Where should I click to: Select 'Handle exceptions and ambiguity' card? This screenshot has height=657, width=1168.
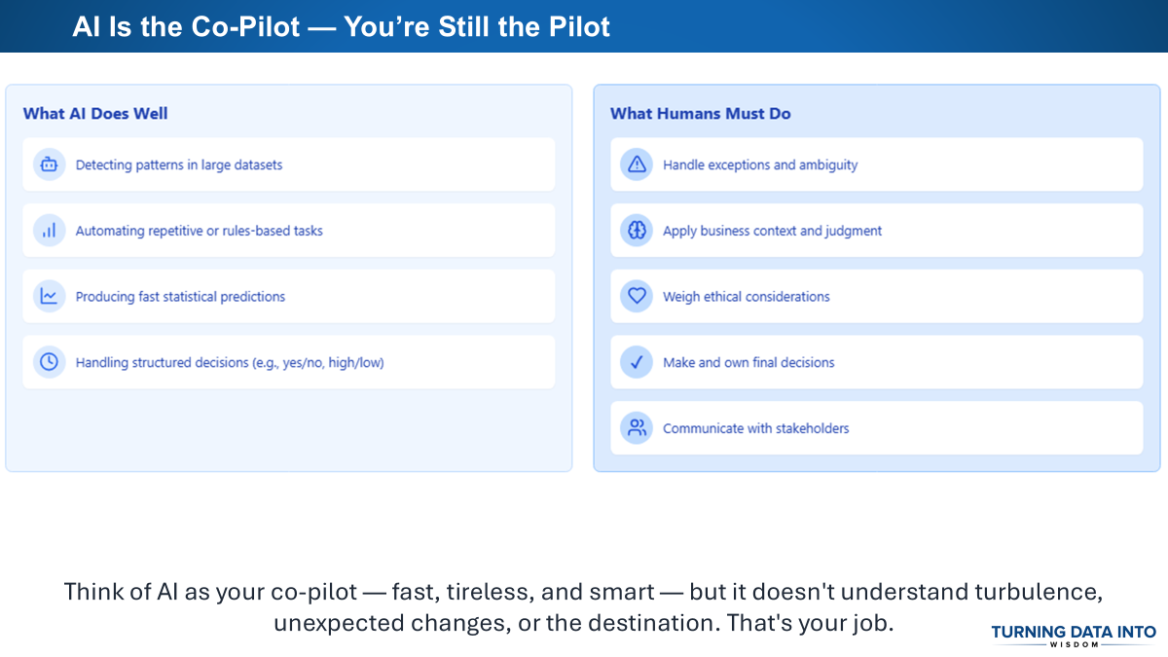tap(877, 164)
